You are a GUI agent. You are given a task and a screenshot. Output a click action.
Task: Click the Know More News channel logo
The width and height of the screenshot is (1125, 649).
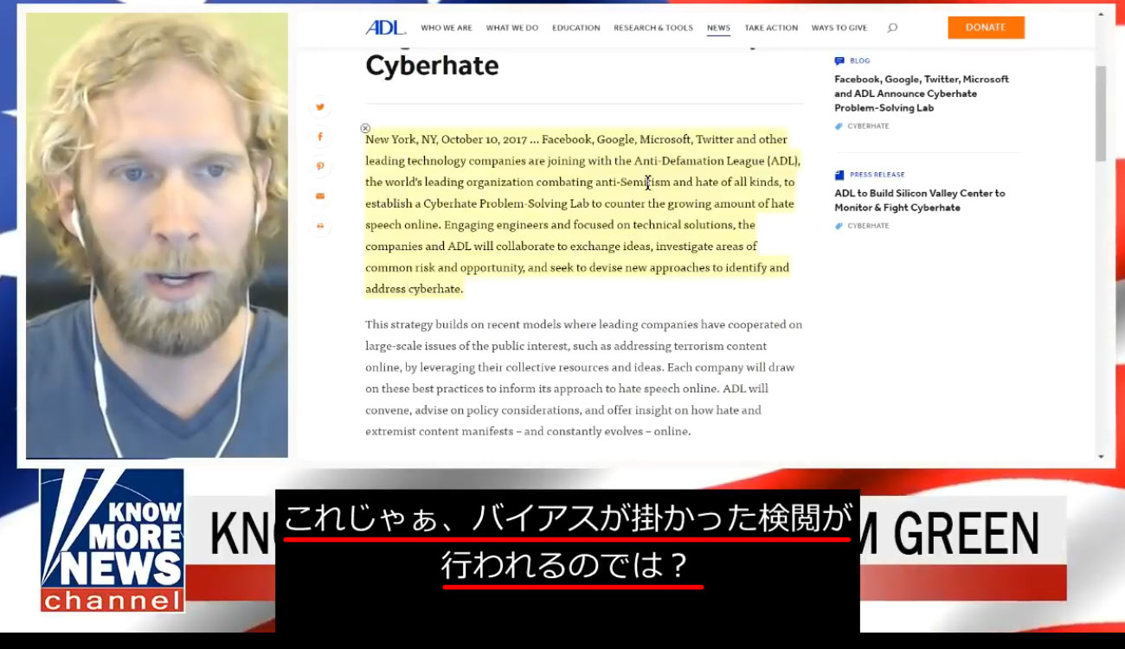112,540
